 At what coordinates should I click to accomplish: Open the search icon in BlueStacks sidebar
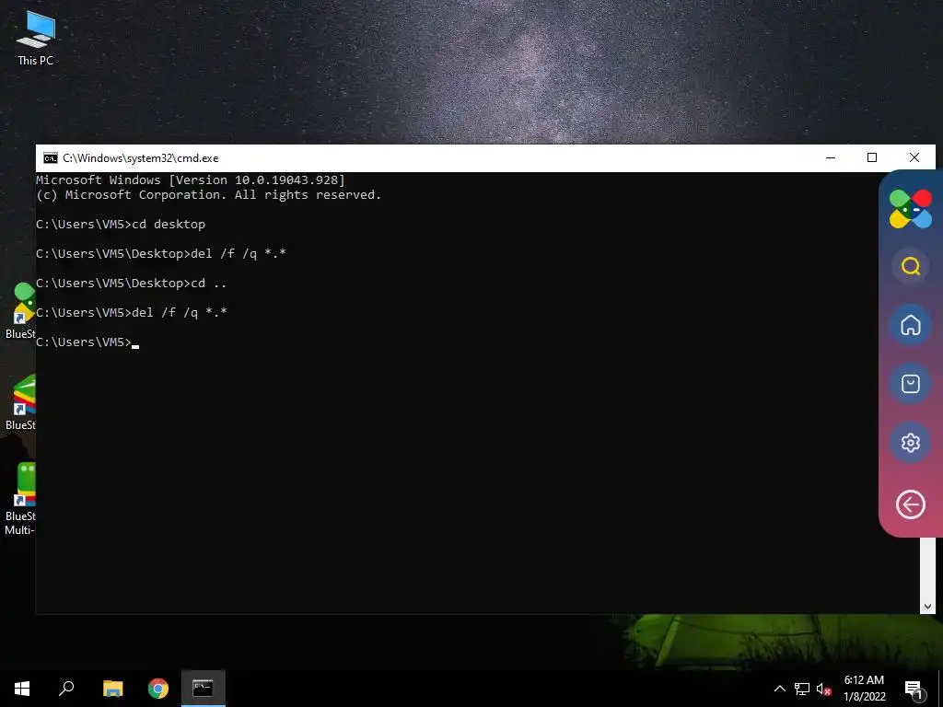point(911,266)
